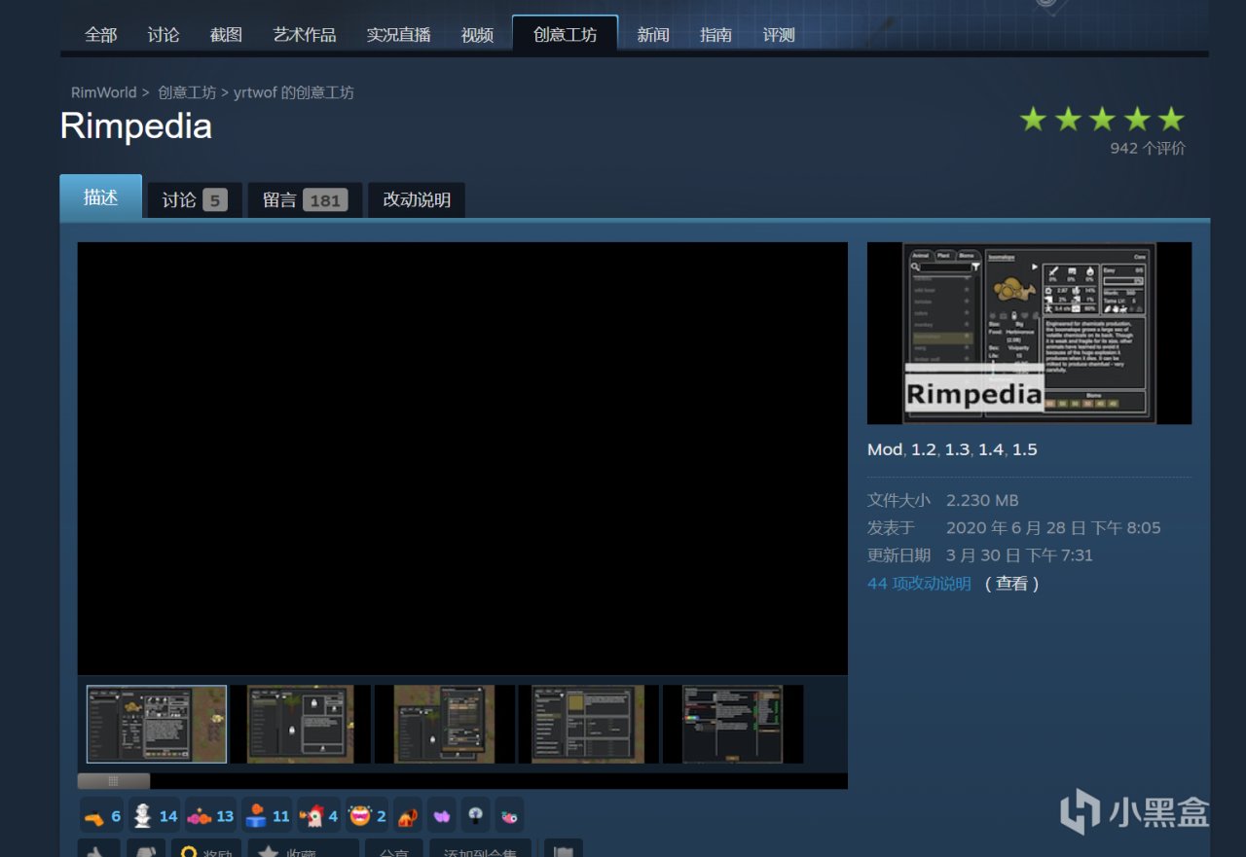Open the 留言 tab showing 181 comments

[x=305, y=200]
